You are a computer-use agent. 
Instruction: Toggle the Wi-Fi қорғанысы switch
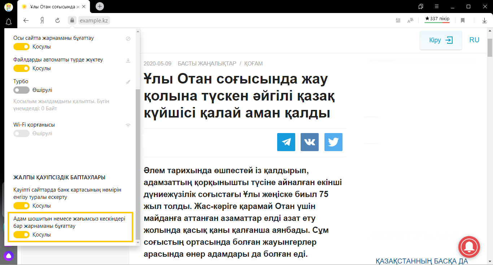21,133
